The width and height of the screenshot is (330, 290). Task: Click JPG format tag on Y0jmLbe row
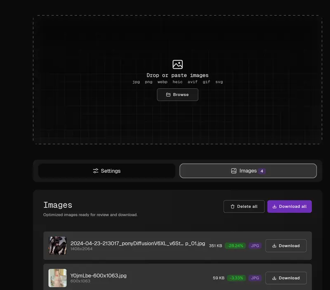pyautogui.click(x=255, y=278)
